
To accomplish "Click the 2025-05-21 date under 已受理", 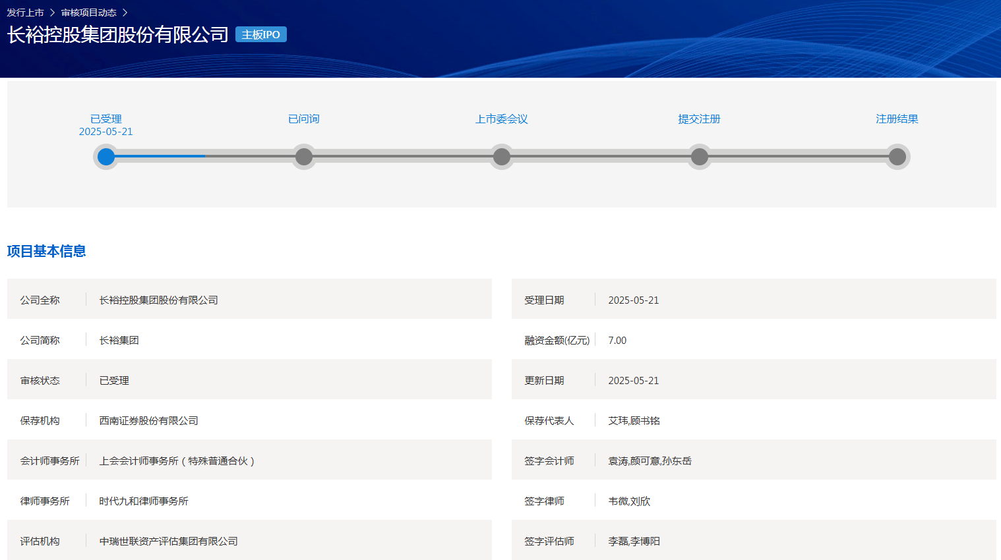I will 106,132.
